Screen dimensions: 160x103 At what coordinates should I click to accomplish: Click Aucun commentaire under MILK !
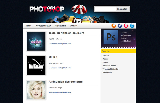pos(55,68)
